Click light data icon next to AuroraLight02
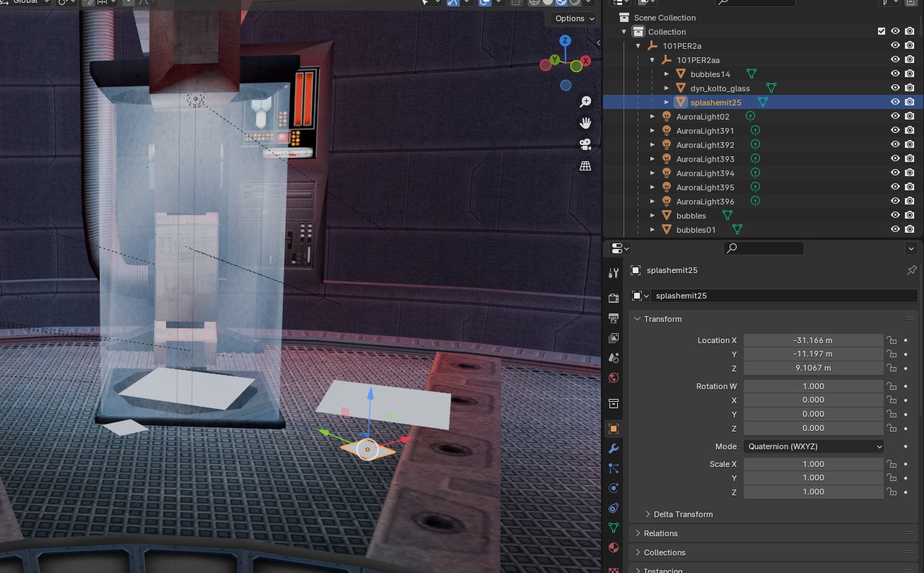 coord(750,116)
